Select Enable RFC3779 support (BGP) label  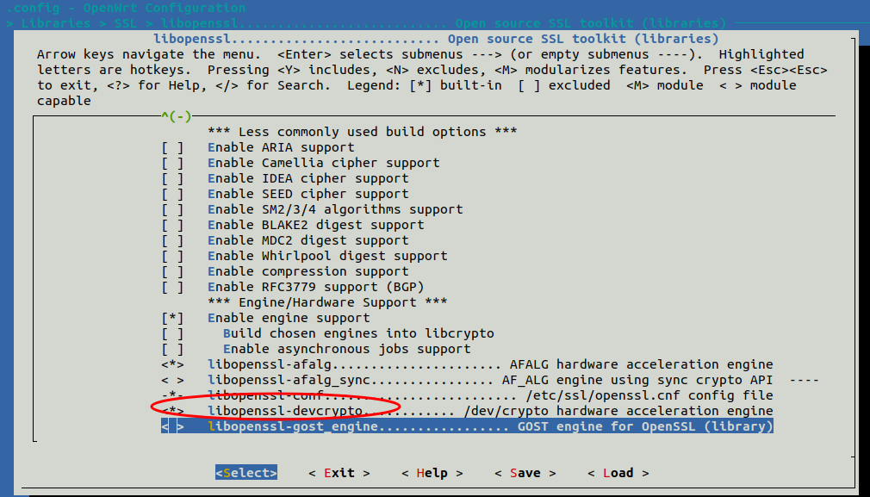coord(316,288)
